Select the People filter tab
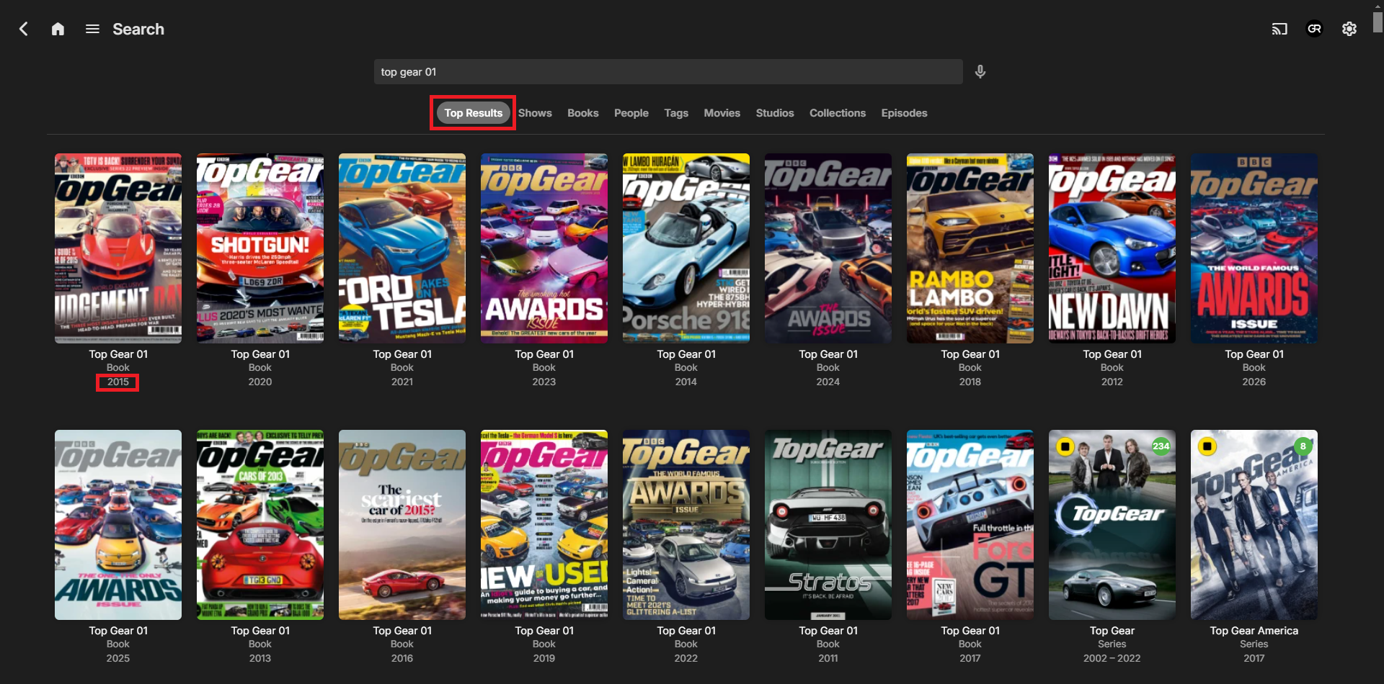 click(631, 113)
